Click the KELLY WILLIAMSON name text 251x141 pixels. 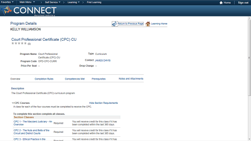(25, 29)
